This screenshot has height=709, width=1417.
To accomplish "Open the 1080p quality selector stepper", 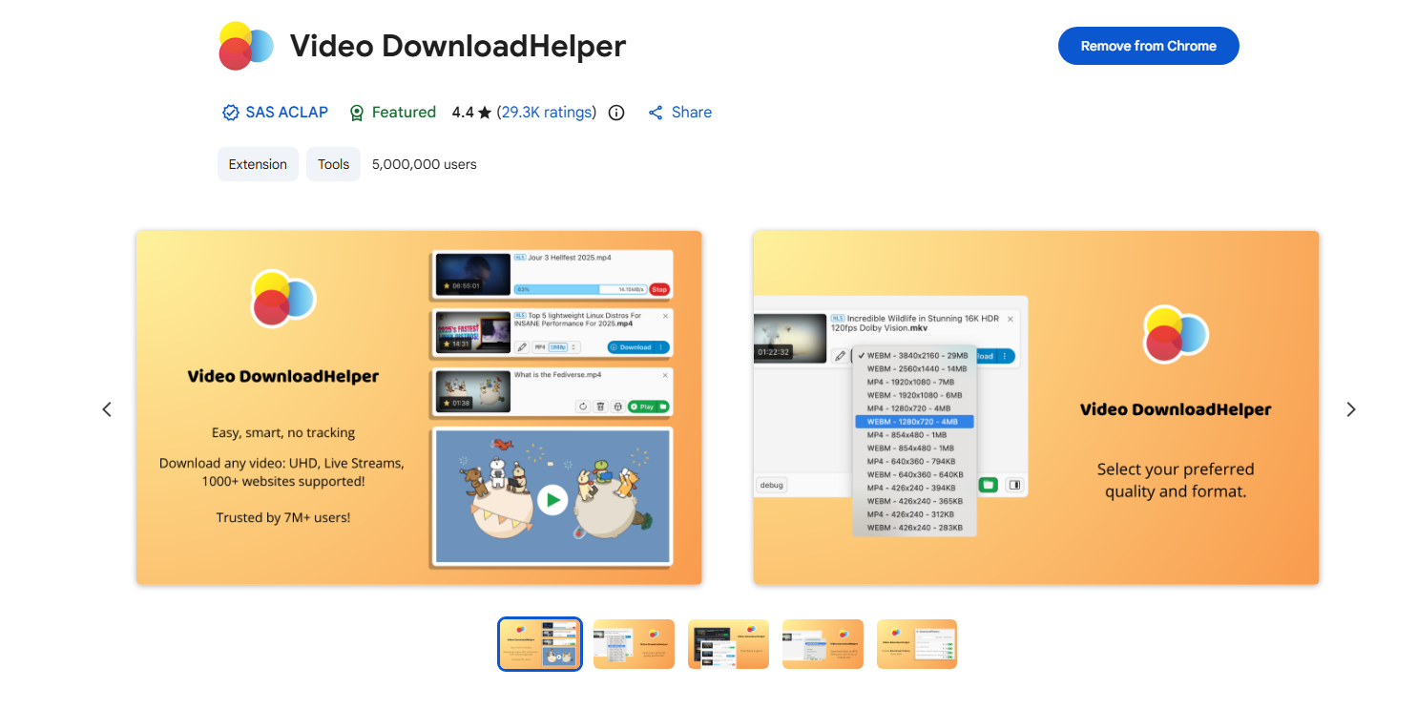I will point(574,347).
